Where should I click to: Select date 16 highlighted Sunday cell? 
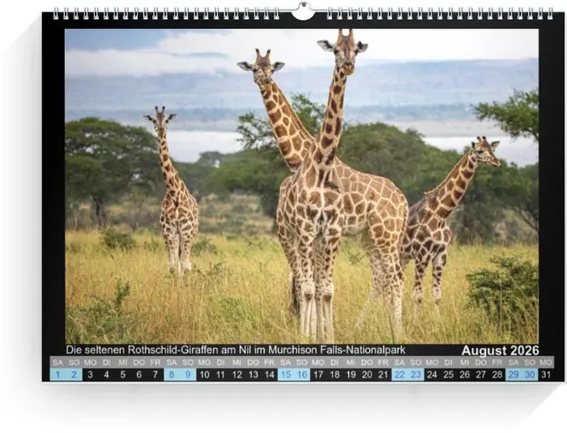pos(302,375)
